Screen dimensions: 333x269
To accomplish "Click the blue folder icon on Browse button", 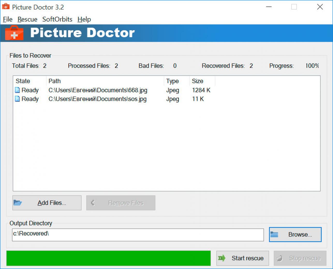I will 275,234.
